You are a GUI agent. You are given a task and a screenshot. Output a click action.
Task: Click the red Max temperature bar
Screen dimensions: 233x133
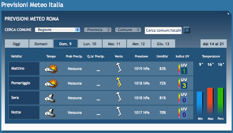click(210, 102)
